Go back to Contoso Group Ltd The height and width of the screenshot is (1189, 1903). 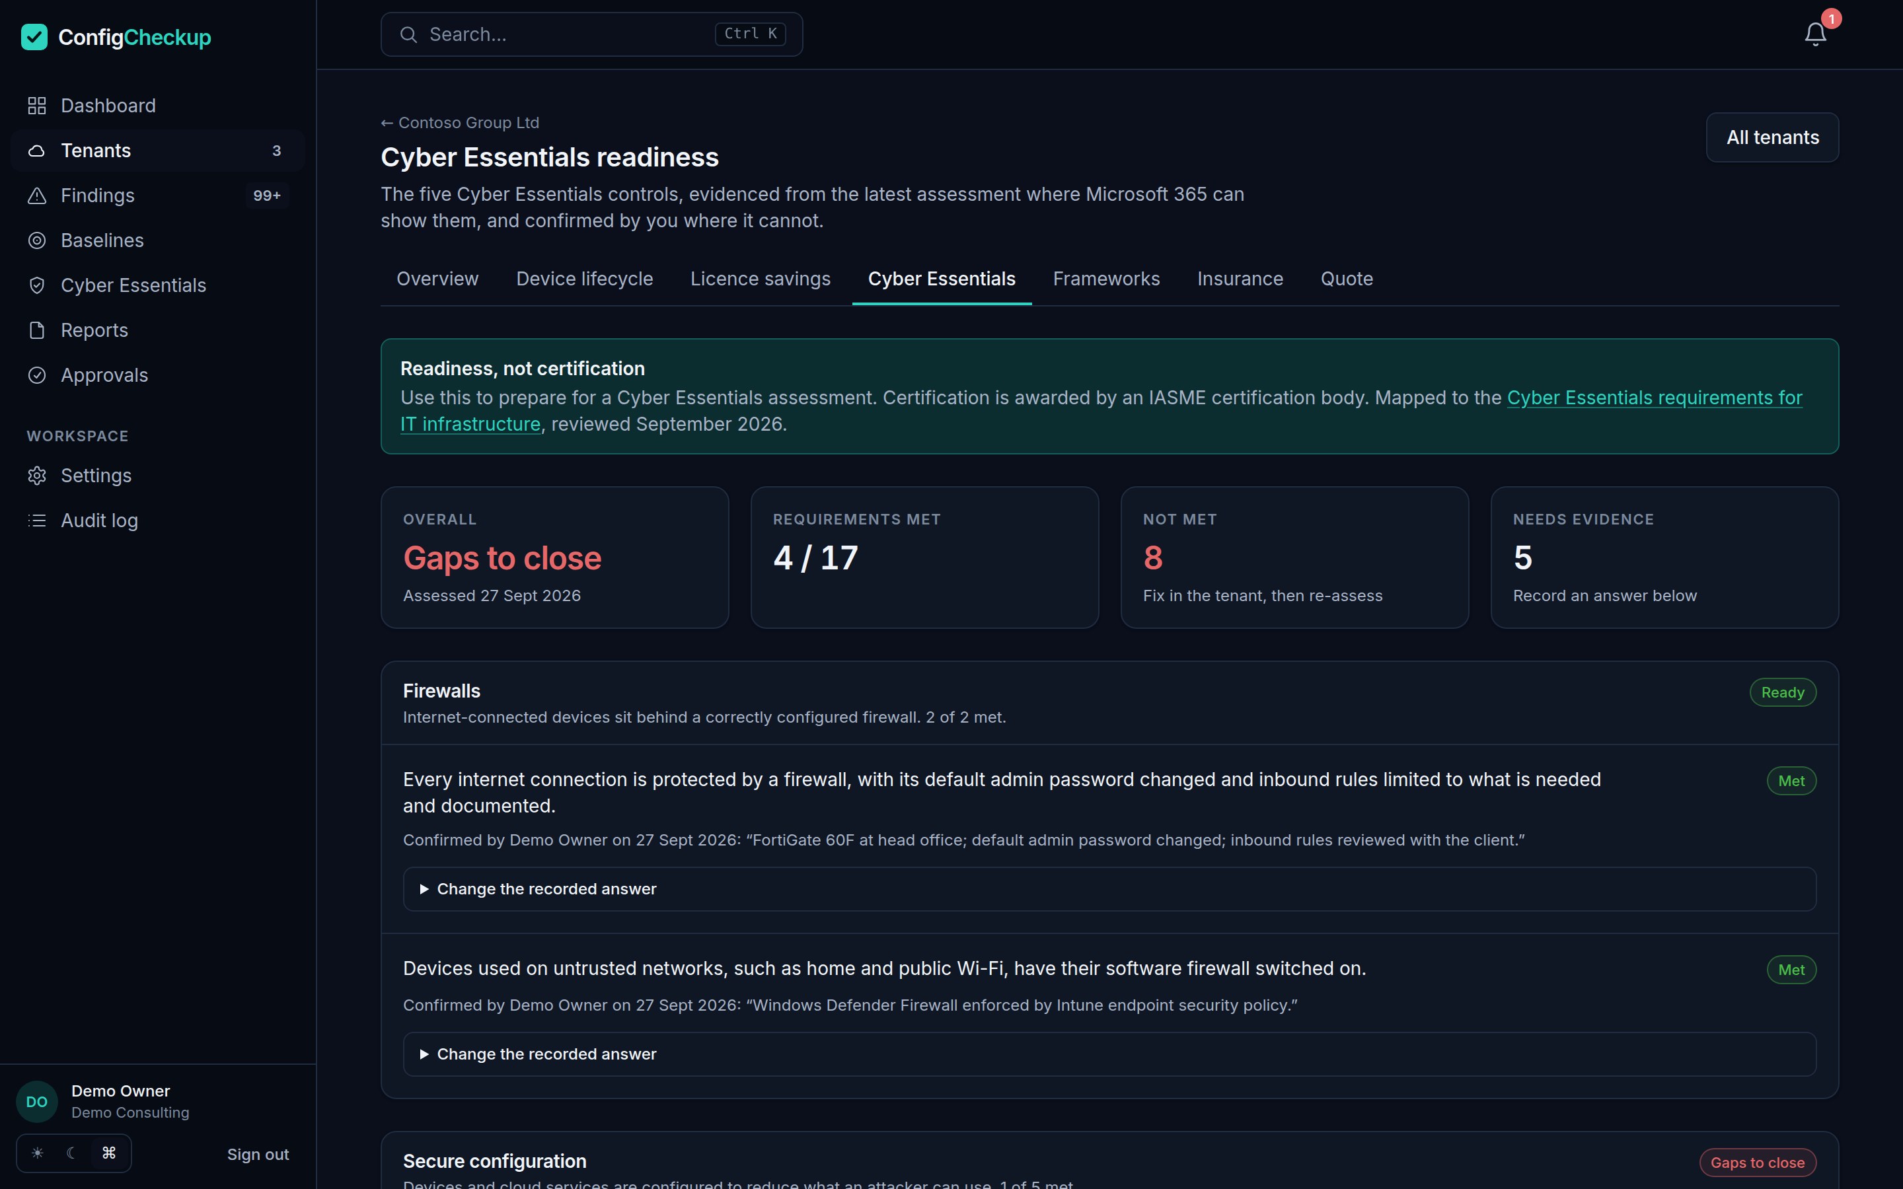pyautogui.click(x=460, y=123)
